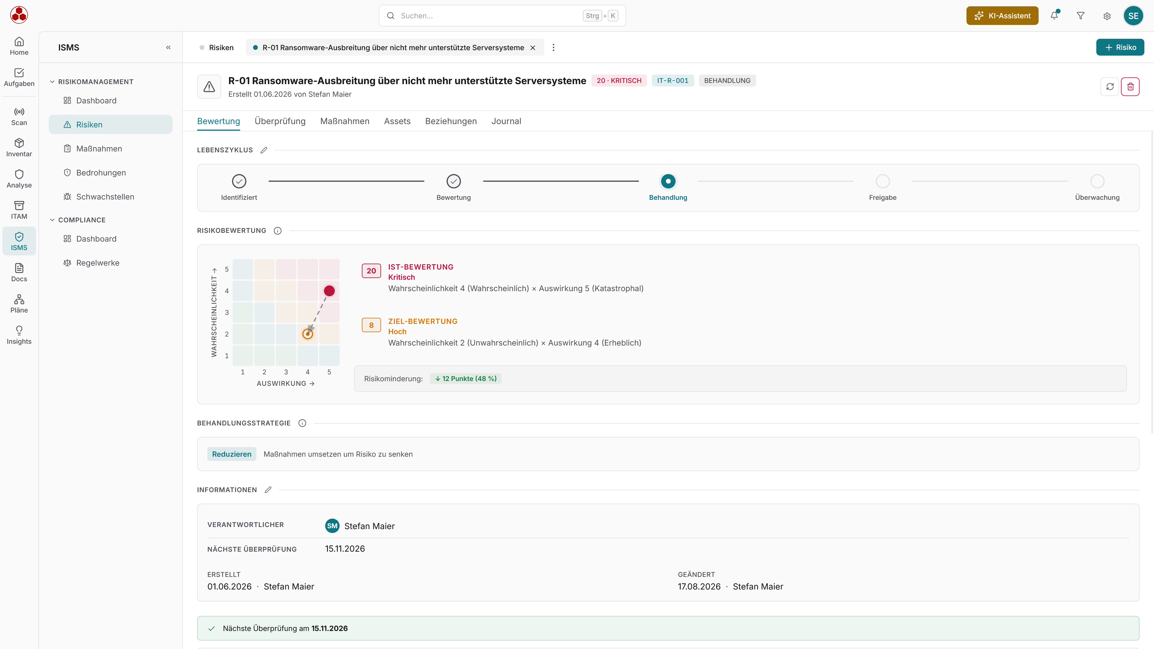This screenshot has height=649, width=1154.
Task: Switch to the Überprüfung tab
Action: (x=280, y=121)
